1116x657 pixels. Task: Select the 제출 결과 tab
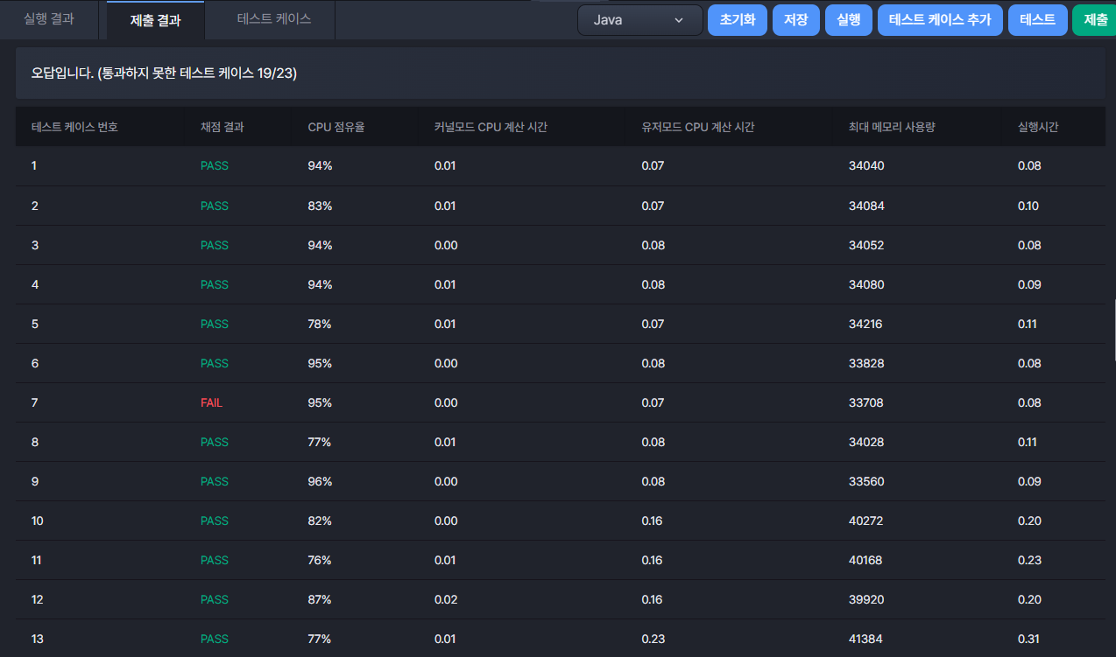point(155,20)
